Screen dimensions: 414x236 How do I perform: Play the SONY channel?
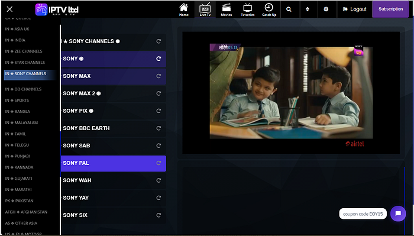[x=114, y=59]
